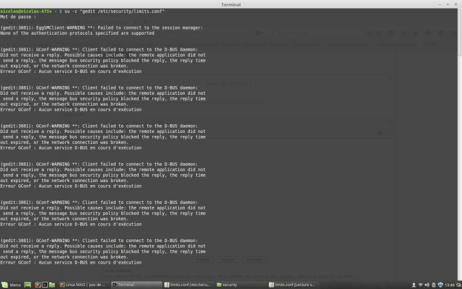Click Aperçu button in background browser
This screenshot has height=289, width=462.
tap(228, 260)
